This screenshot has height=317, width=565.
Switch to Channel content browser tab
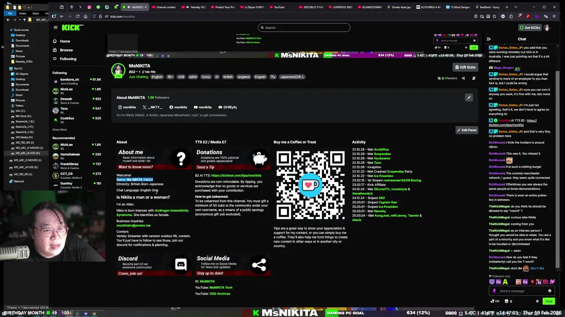[x=163, y=7]
